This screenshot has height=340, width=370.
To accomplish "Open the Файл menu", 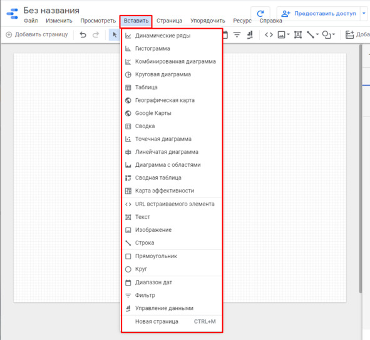I will coord(31,21).
